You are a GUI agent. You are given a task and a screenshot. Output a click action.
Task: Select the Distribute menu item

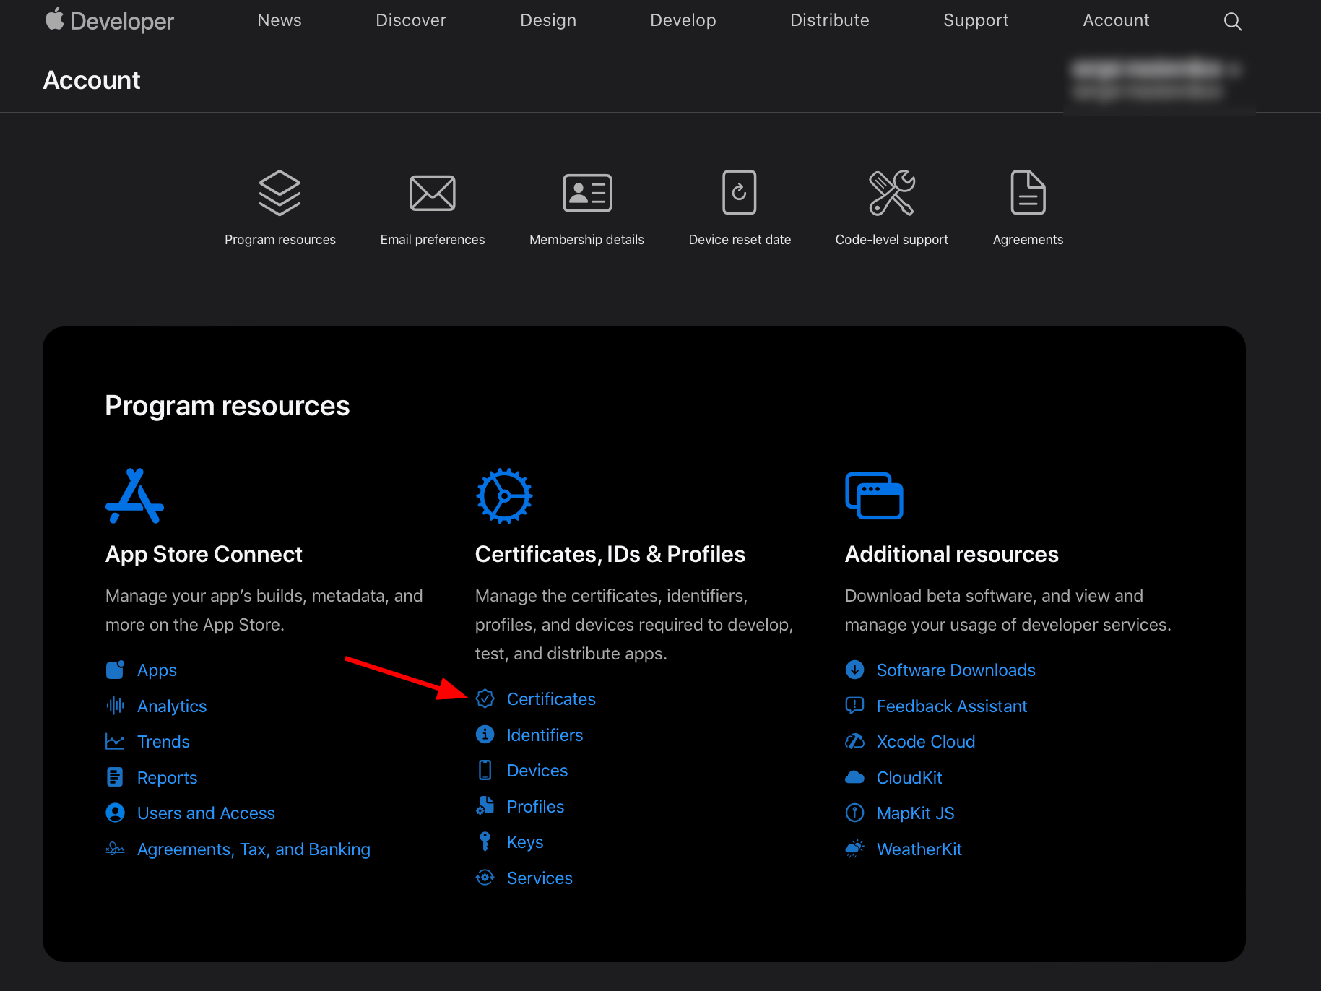tap(830, 20)
